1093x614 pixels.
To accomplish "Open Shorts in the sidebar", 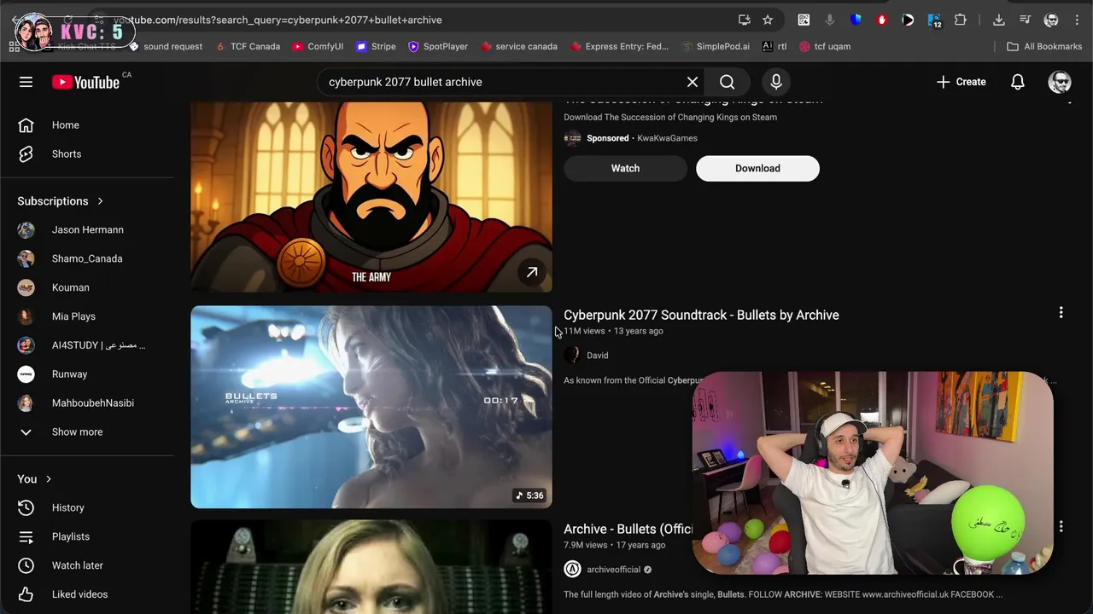I will click(87, 154).
